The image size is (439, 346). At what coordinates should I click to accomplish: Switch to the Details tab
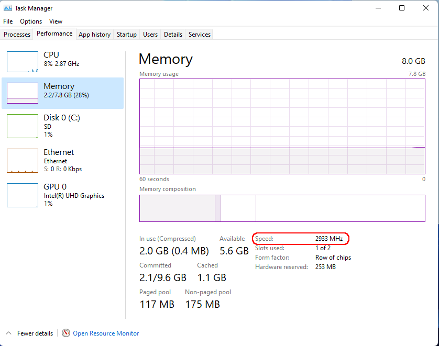(x=173, y=35)
